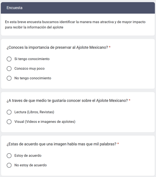Click the 'Visual (Videos e imagenes de ajolotes)' text

(x=45, y=121)
